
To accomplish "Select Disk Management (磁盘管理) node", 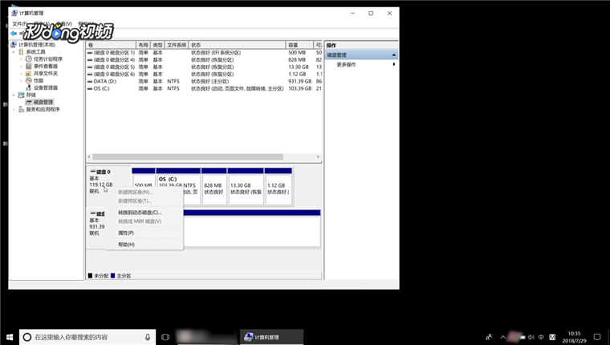I will click(43, 102).
